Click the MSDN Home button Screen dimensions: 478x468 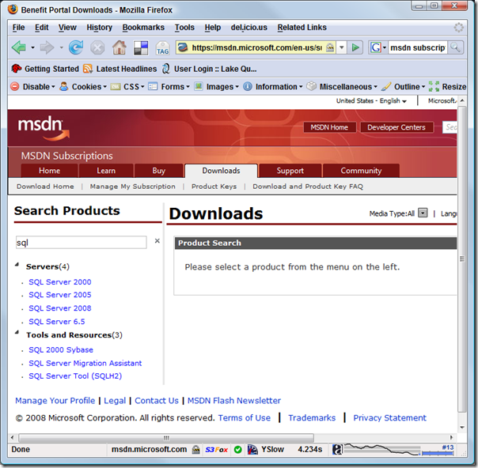329,127
